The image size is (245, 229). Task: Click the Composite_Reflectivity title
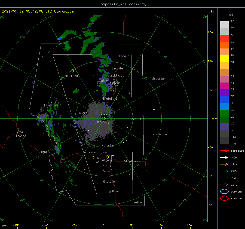click(x=122, y=4)
